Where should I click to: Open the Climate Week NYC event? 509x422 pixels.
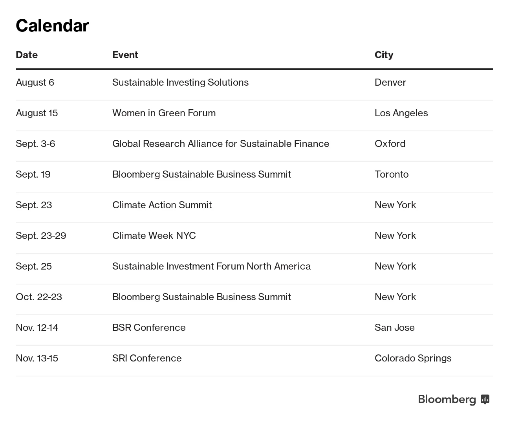[154, 235]
